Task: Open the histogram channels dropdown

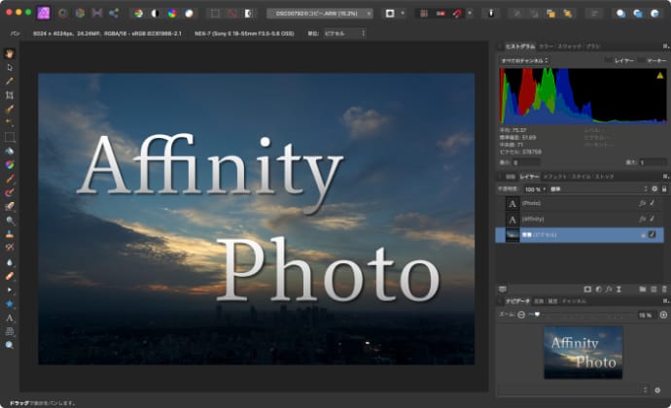Action: click(x=524, y=60)
